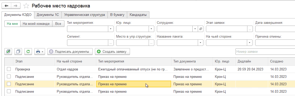Check the box in the last Подписание row

[9, 91]
